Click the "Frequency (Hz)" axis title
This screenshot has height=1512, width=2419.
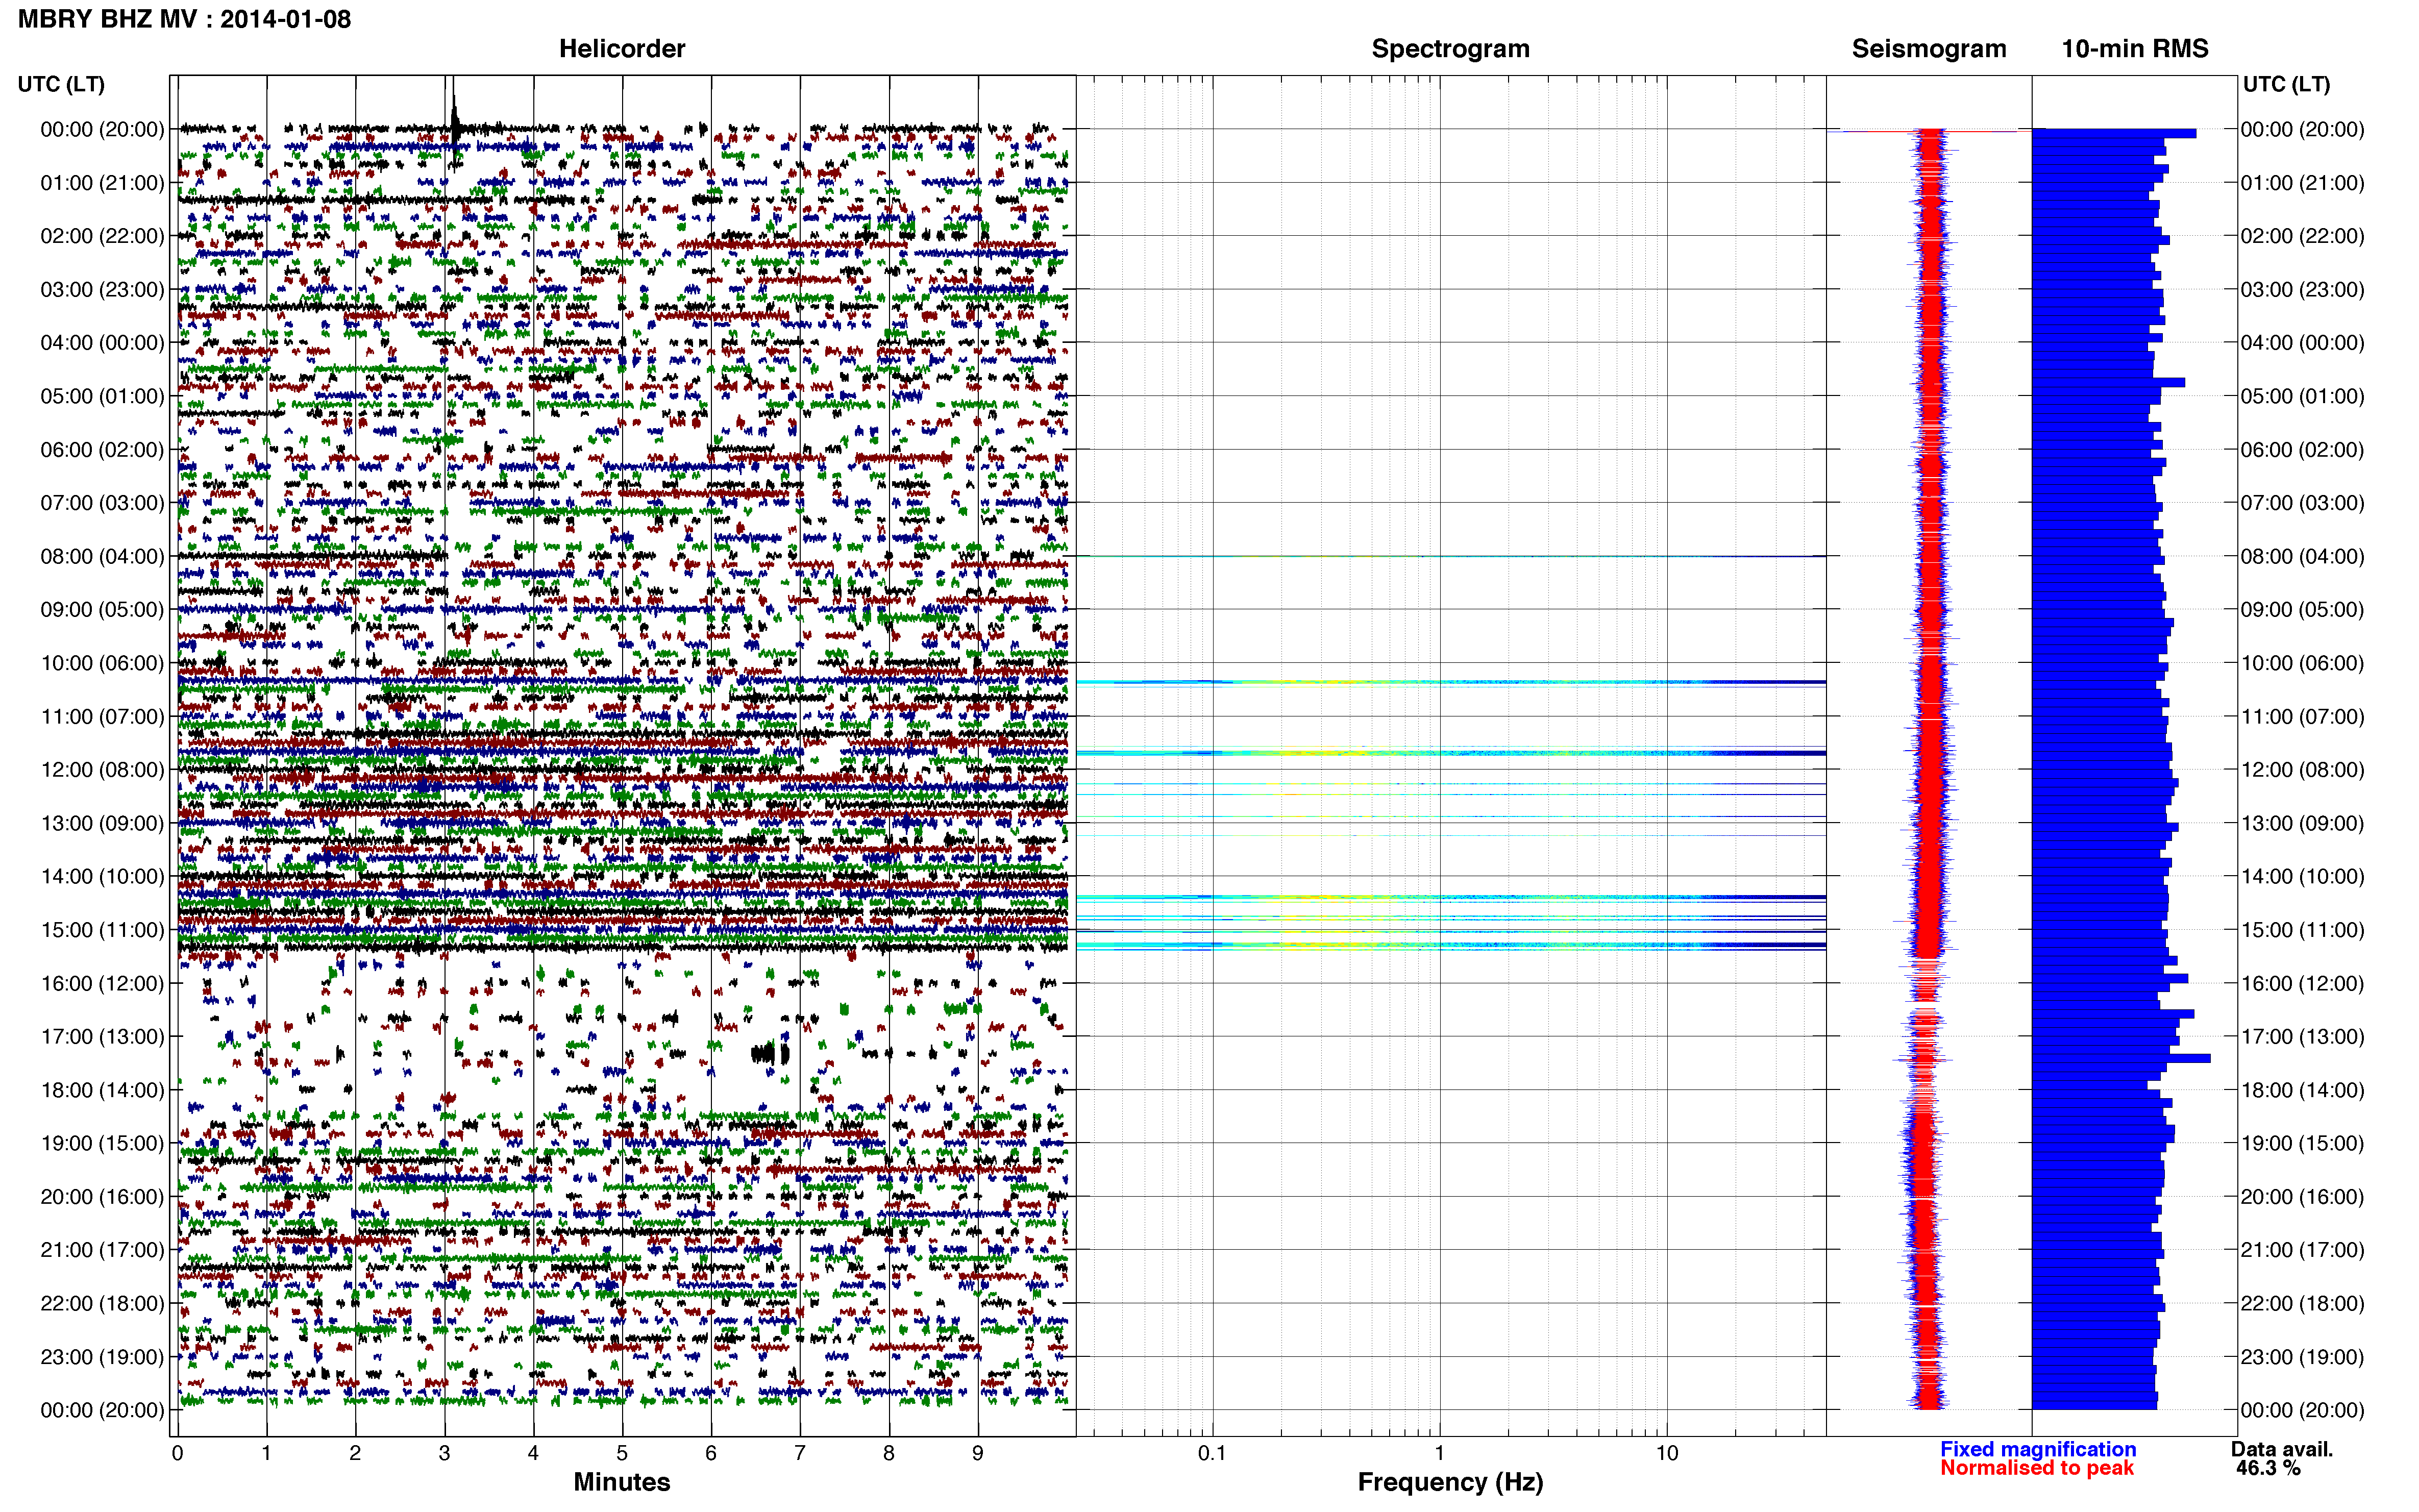1450,1482
